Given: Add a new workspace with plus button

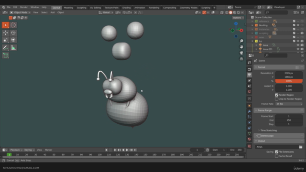Looking at the screenshot, I should pos(214,8).
